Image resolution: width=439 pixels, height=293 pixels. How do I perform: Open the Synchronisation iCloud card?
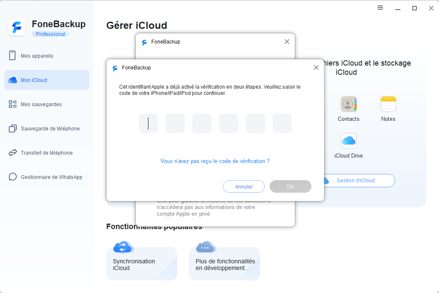(142, 263)
